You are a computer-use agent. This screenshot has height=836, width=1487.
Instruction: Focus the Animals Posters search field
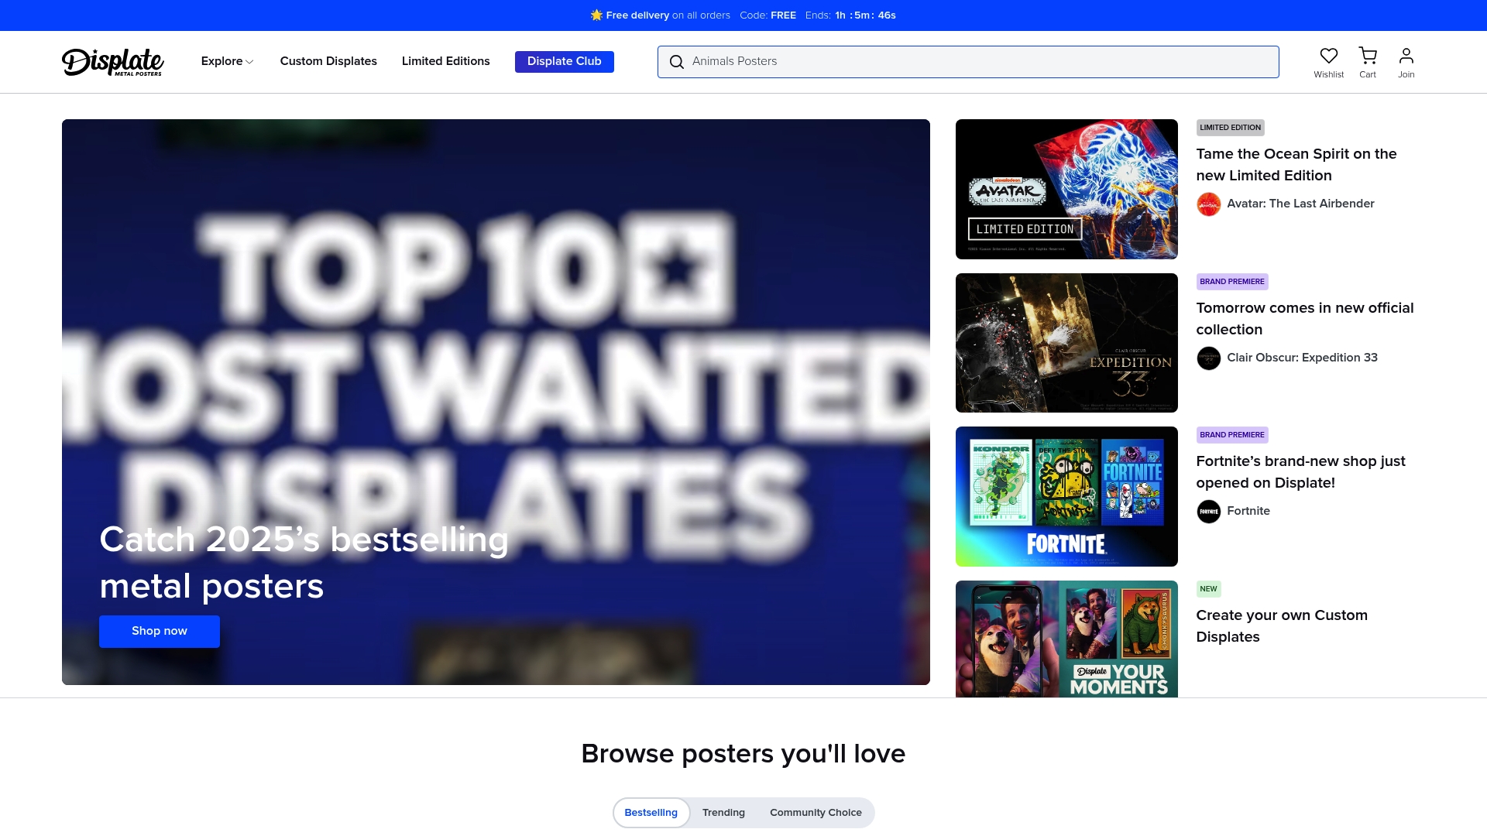[968, 62]
